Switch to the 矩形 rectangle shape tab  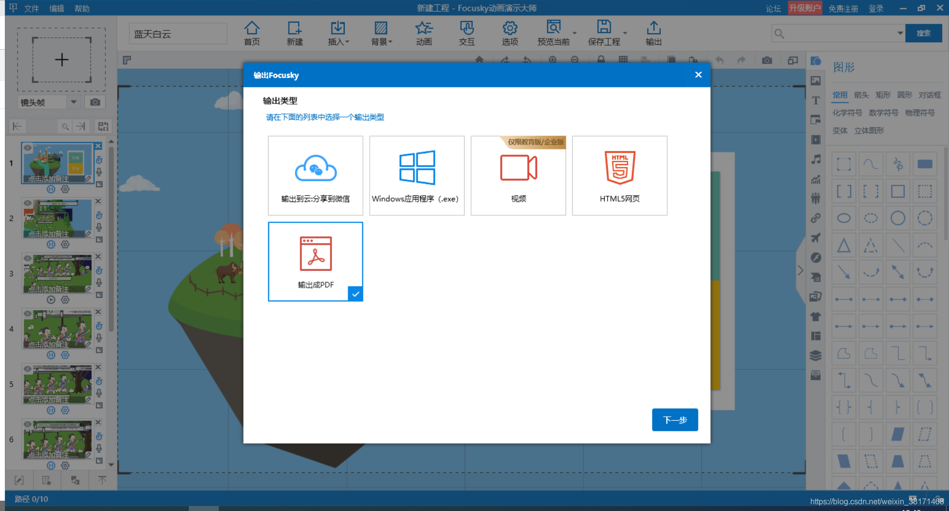tap(883, 95)
